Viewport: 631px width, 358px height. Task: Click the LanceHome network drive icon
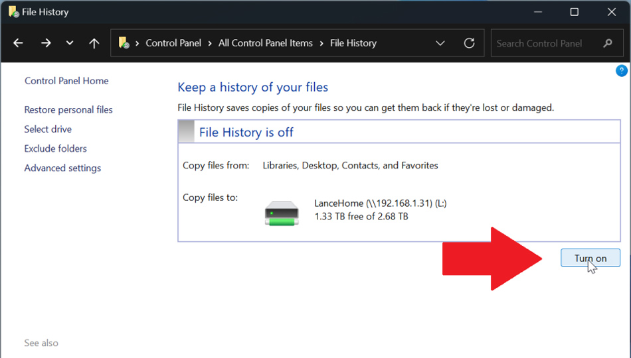click(282, 213)
